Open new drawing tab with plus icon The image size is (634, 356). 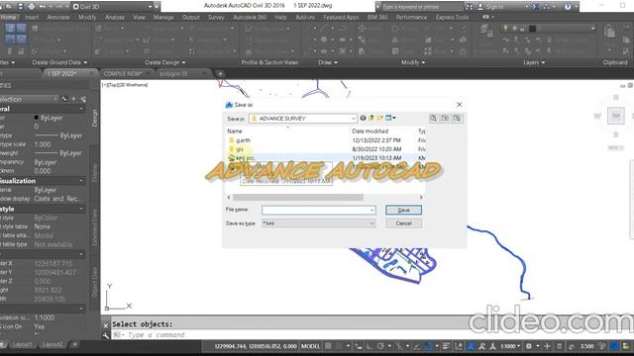(x=220, y=74)
